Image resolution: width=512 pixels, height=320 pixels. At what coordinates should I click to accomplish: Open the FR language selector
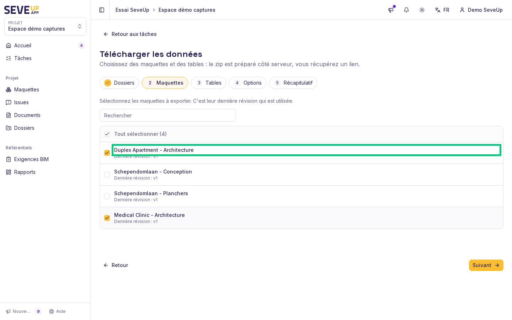coord(442,10)
